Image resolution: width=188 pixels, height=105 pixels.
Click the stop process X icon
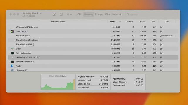coord(54,14)
